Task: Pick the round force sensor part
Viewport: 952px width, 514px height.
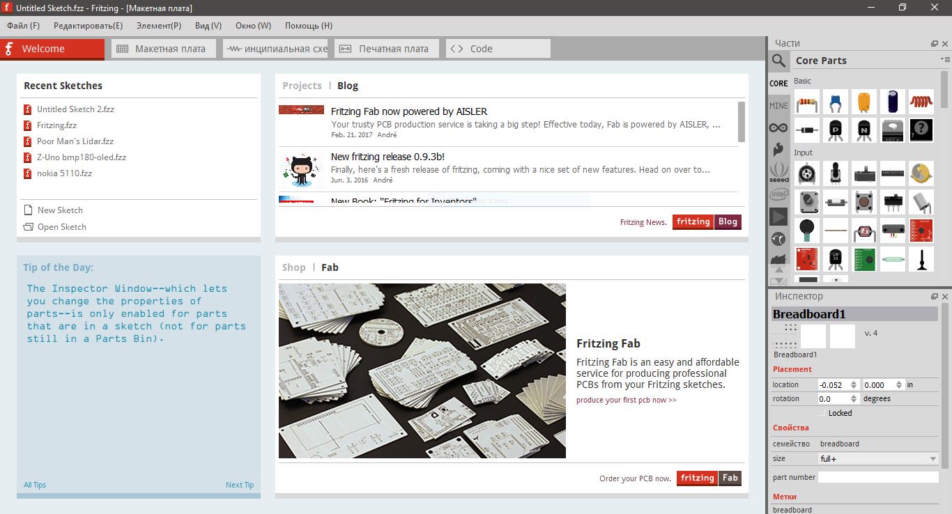Action: coord(807,231)
